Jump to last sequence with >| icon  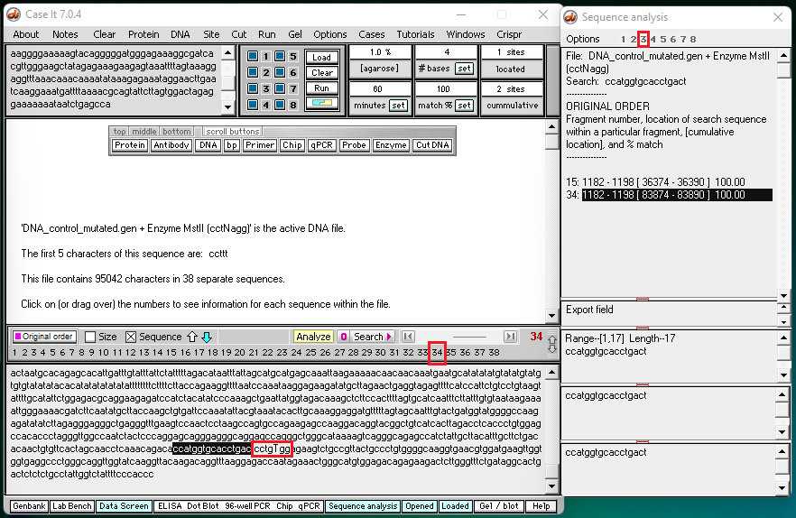510,337
